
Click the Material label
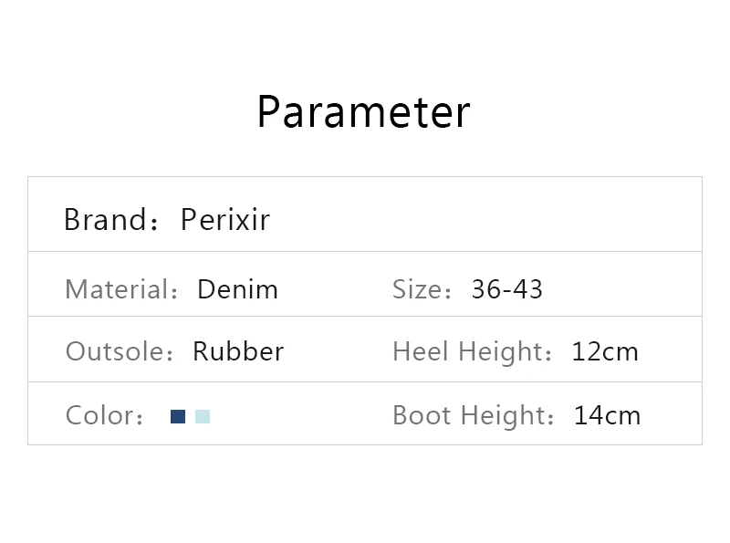click(x=119, y=290)
